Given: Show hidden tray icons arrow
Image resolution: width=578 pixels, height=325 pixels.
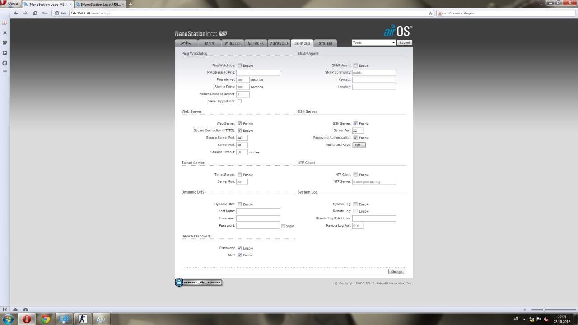Looking at the screenshot, I should click(x=525, y=319).
